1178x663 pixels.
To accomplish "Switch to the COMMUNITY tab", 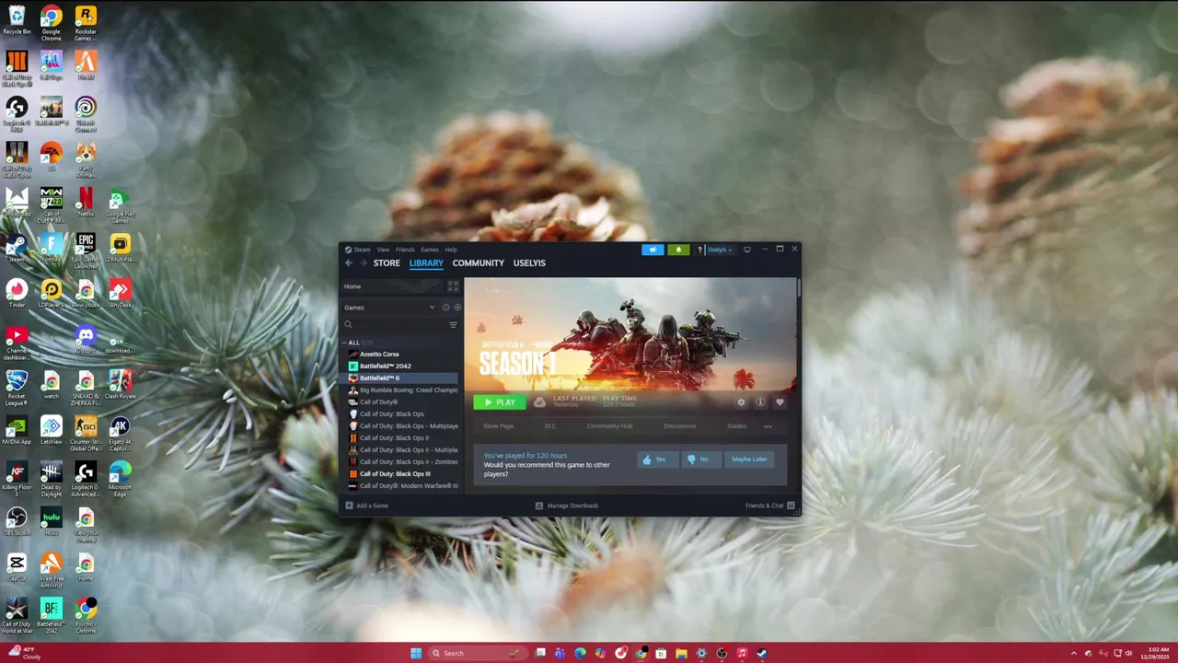I will [479, 263].
